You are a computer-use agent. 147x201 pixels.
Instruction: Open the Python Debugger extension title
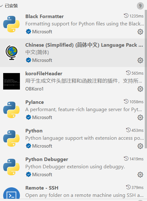(47, 159)
